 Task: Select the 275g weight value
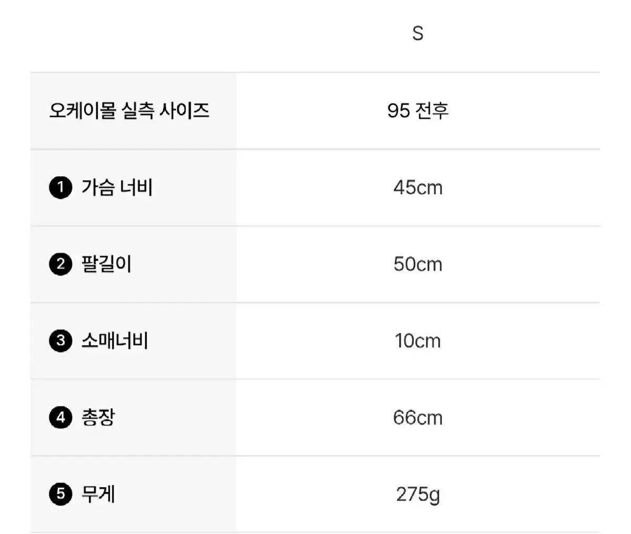pos(418,495)
